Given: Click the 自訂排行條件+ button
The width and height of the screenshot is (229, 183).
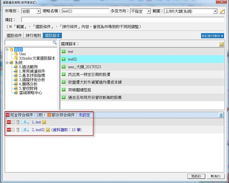Looking at the screenshot, I should coord(212,36).
